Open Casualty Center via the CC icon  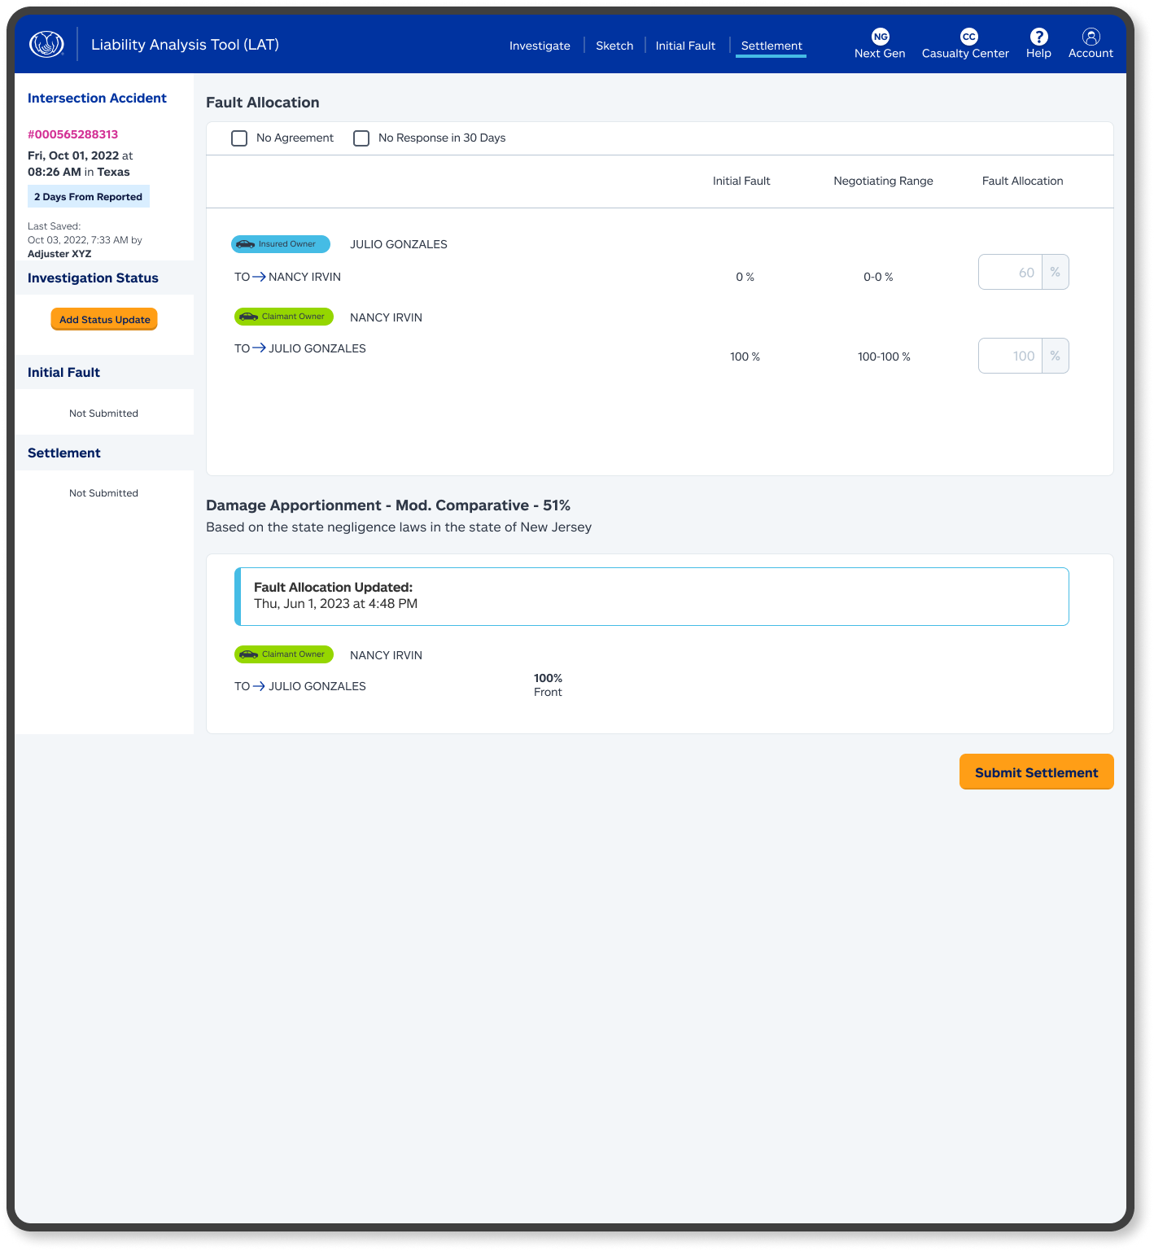click(x=968, y=37)
